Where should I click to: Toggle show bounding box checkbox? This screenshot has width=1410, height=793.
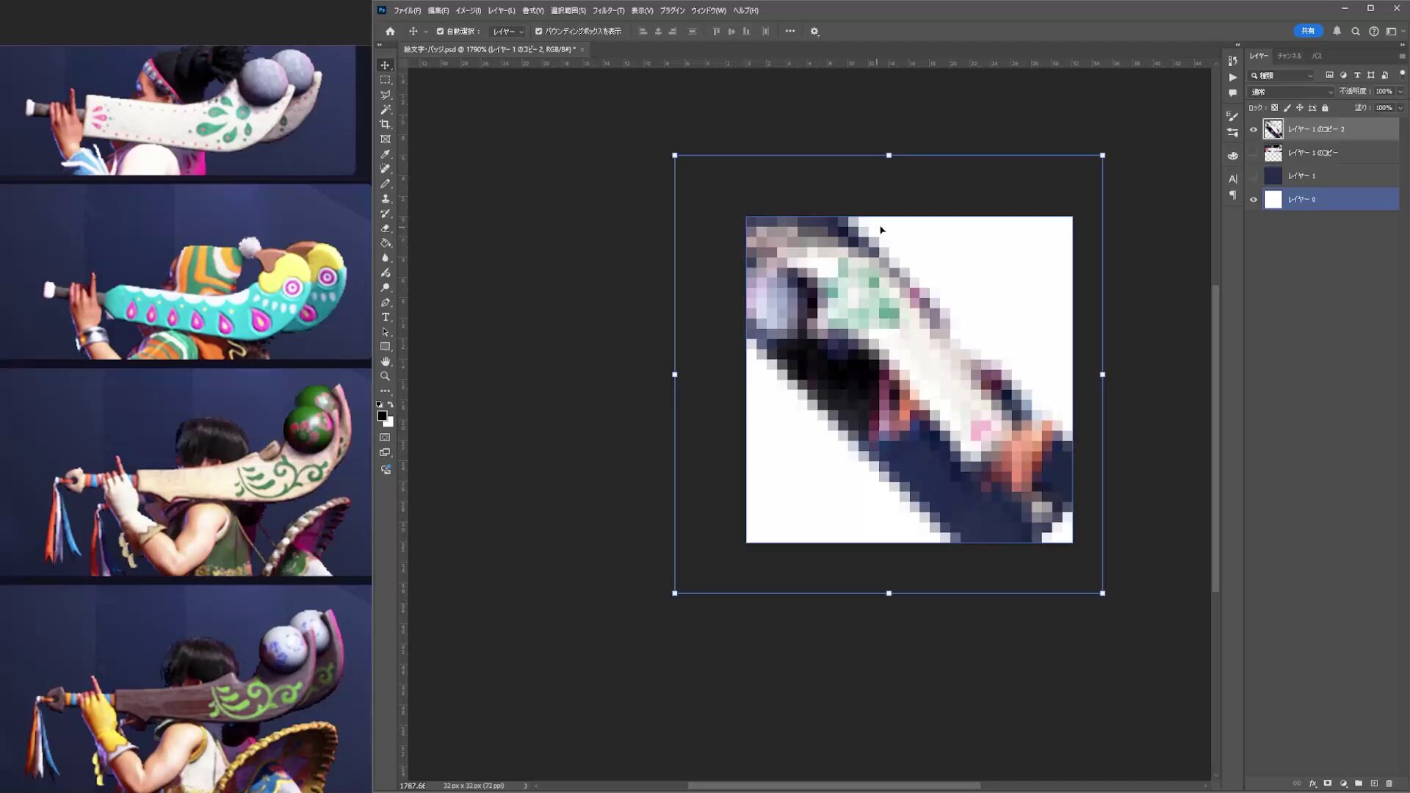pyautogui.click(x=538, y=32)
